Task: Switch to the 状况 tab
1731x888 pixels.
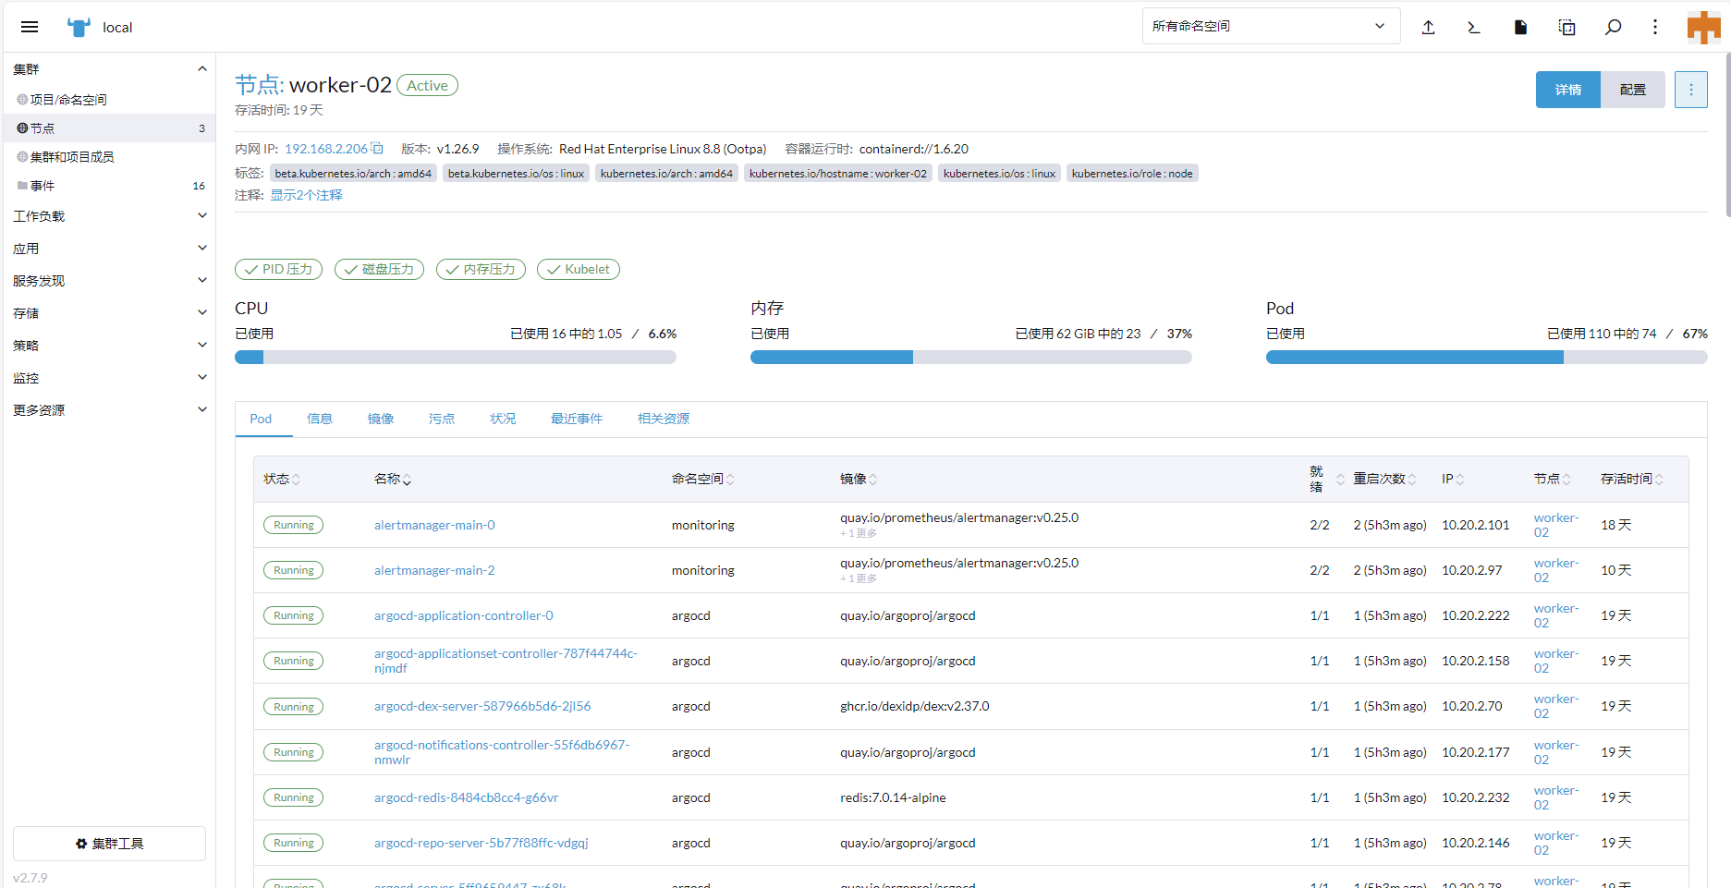Action: pos(503,419)
